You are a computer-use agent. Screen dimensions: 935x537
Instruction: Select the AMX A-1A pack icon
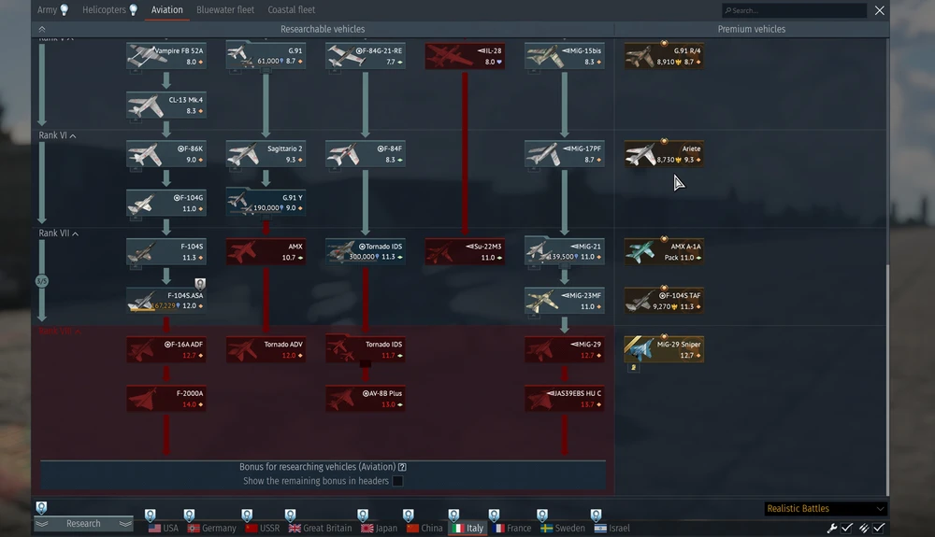(664, 251)
